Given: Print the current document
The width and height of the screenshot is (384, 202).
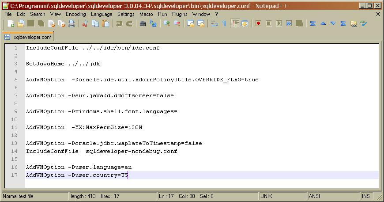Looking at the screenshot, I should pyautogui.click(x=72, y=23).
